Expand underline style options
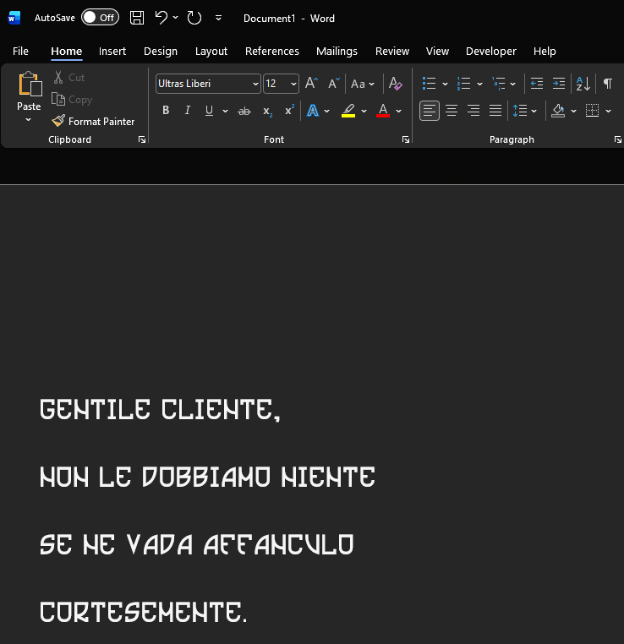Image resolution: width=624 pixels, height=644 pixels. click(225, 111)
